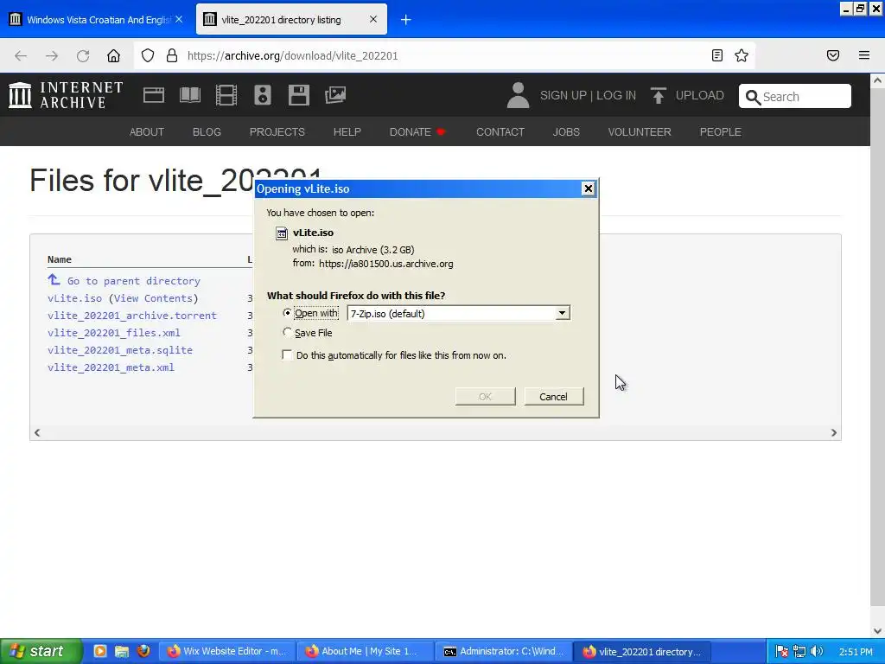The image size is (885, 664).
Task: Open the Internet Archive web section icon
Action: [154, 95]
